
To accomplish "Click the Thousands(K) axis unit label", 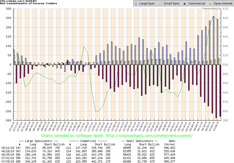I will (x=211, y=8).
